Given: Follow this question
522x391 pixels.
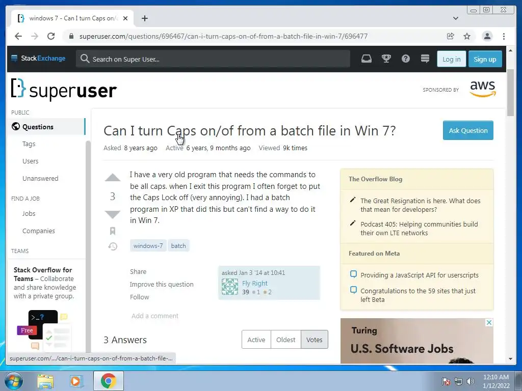Looking at the screenshot, I should click(x=140, y=297).
